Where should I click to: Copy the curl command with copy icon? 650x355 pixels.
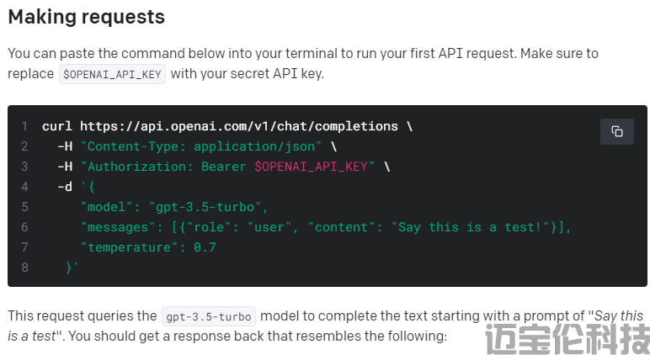[616, 131]
